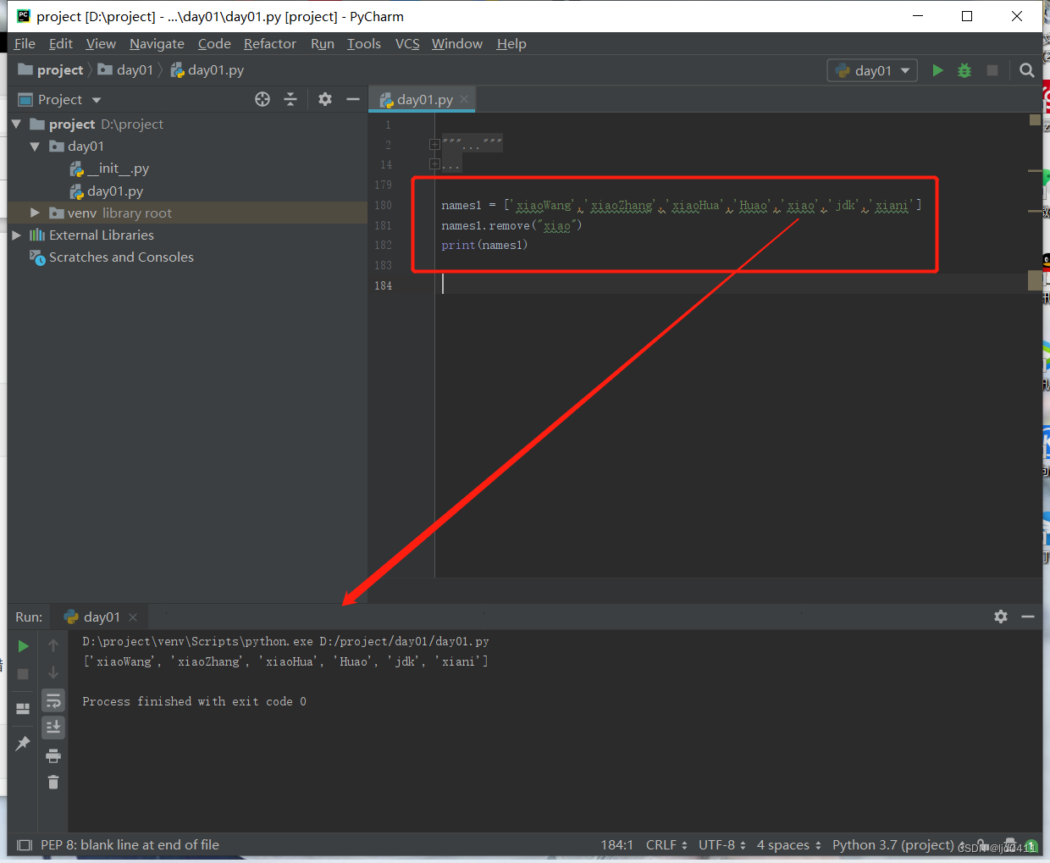Viewport: 1050px width, 863px height.
Task: Click inspection indicator atop editor scrollbar
Action: point(1035,119)
